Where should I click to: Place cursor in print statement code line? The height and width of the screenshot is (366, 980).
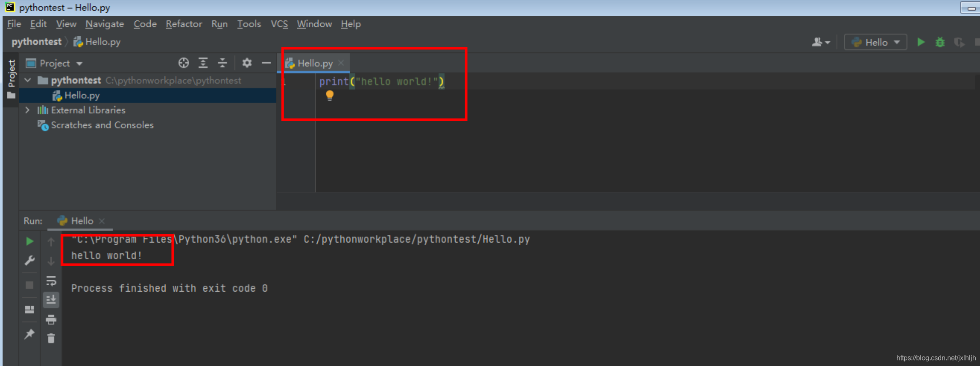(x=381, y=81)
